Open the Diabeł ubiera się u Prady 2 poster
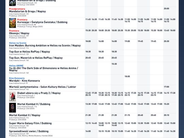184x138 pixels. (13, 97)
